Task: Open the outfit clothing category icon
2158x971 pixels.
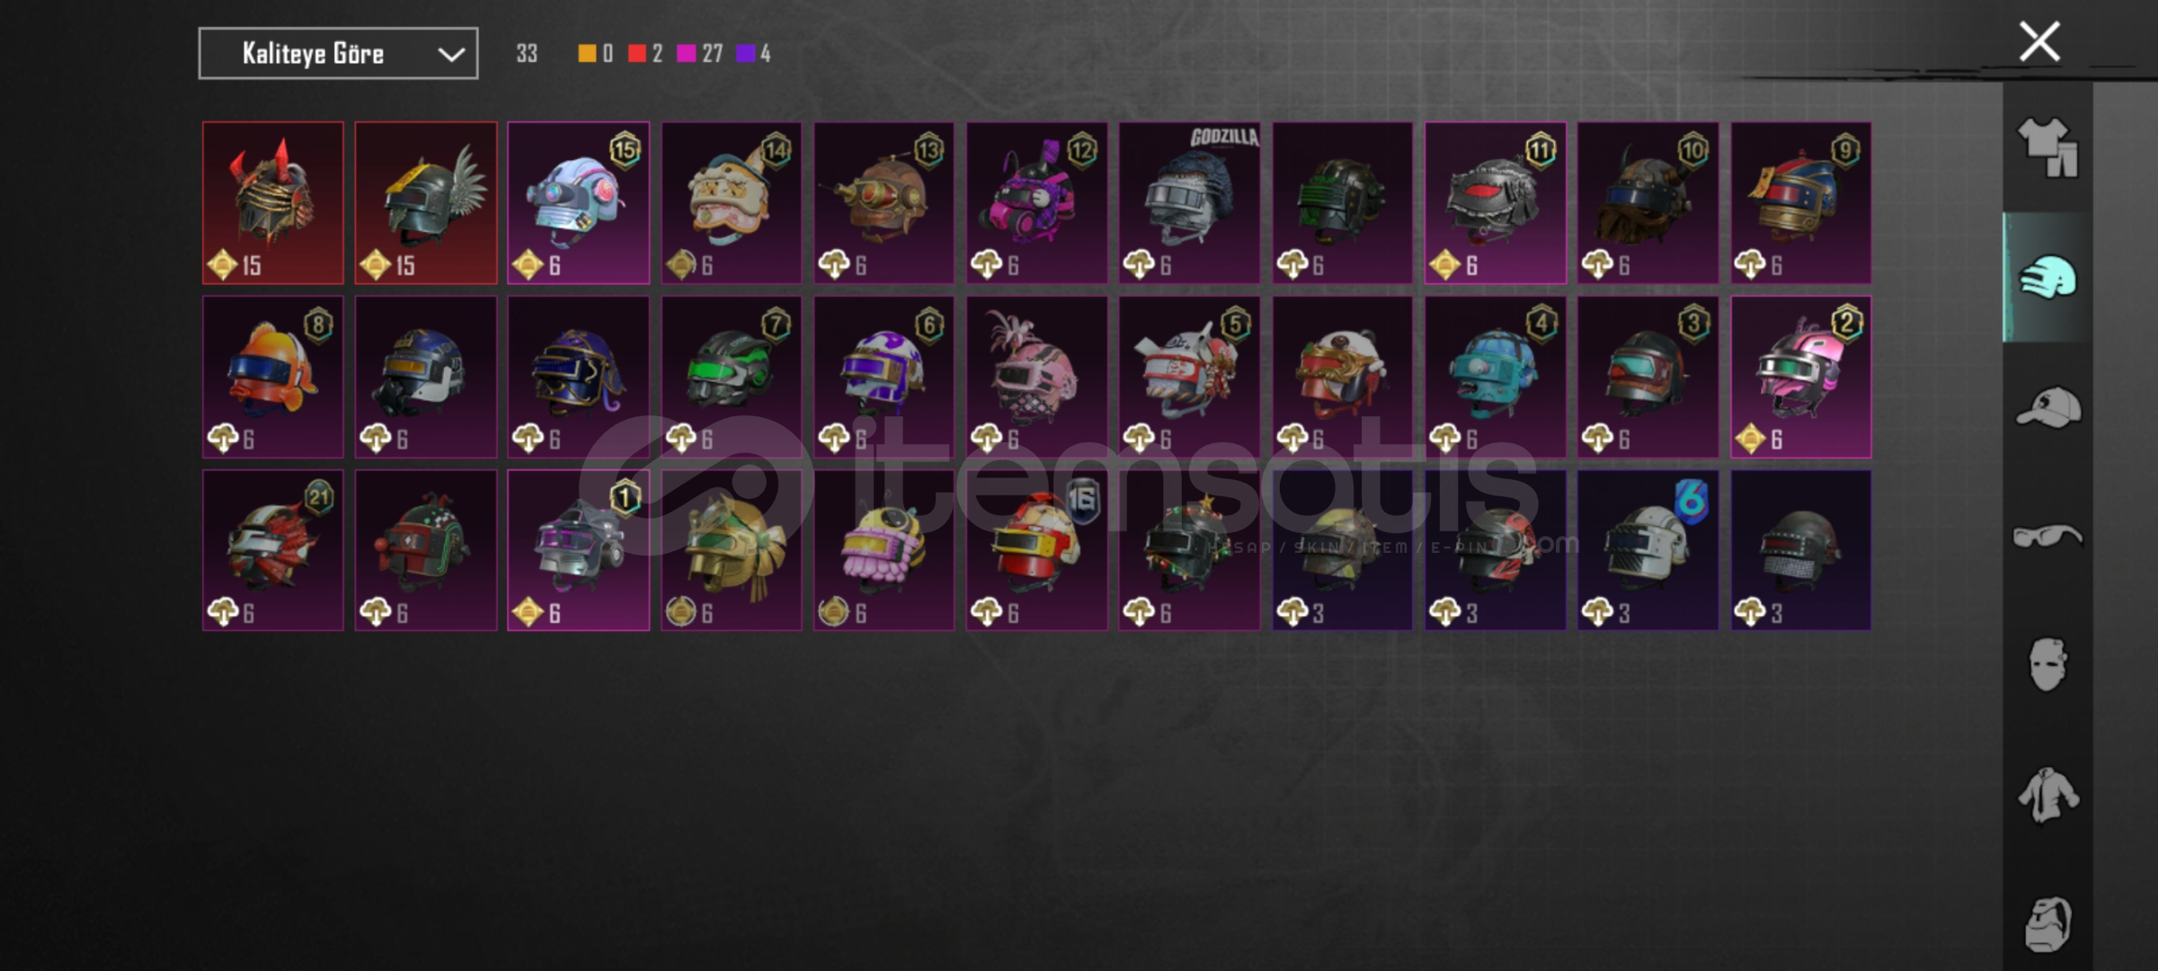Action: coord(2048,147)
